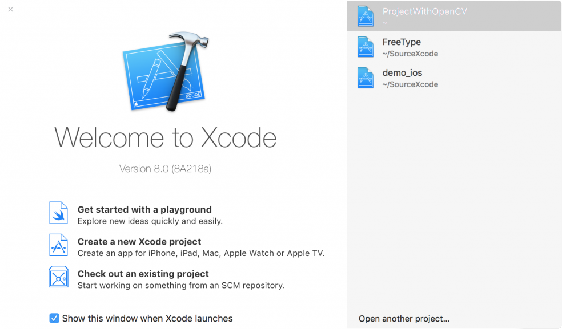Click Create a new Xcode project

coord(139,241)
